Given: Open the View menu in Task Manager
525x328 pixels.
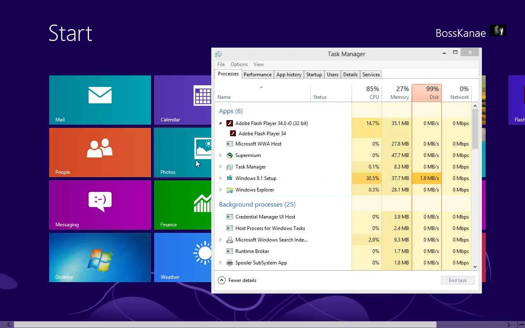Looking at the screenshot, I should 258,64.
